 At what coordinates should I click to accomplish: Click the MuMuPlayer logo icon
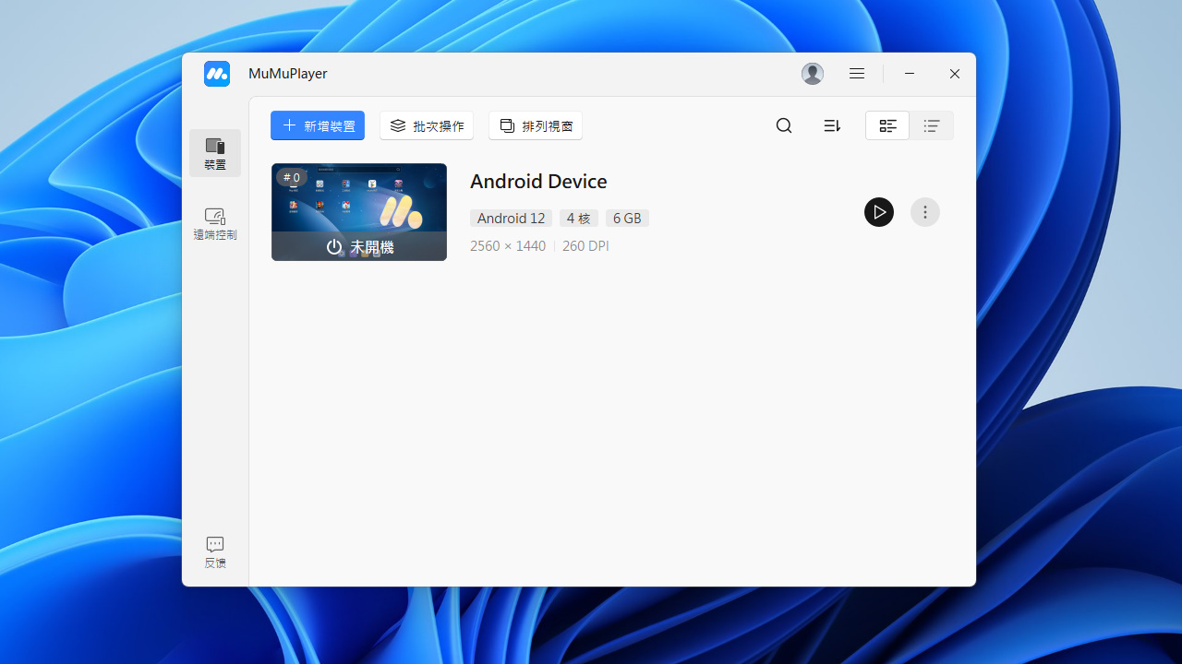click(x=217, y=74)
